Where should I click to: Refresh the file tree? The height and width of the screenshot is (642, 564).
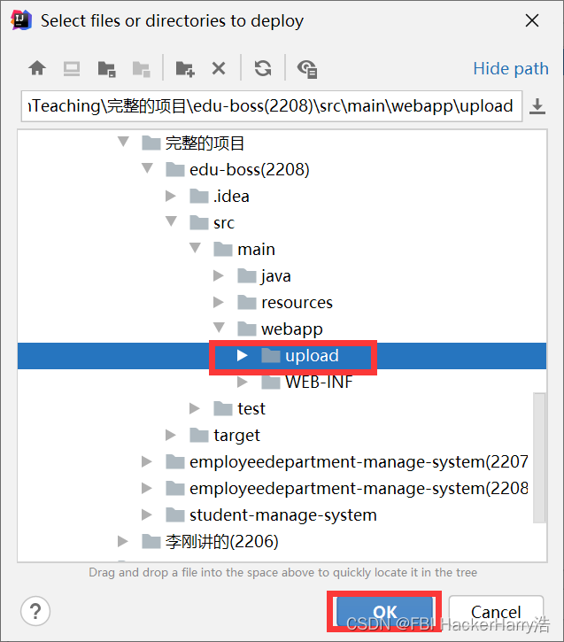(x=263, y=68)
